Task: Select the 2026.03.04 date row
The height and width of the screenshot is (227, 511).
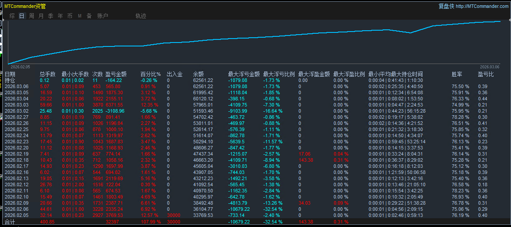Action: point(17,99)
